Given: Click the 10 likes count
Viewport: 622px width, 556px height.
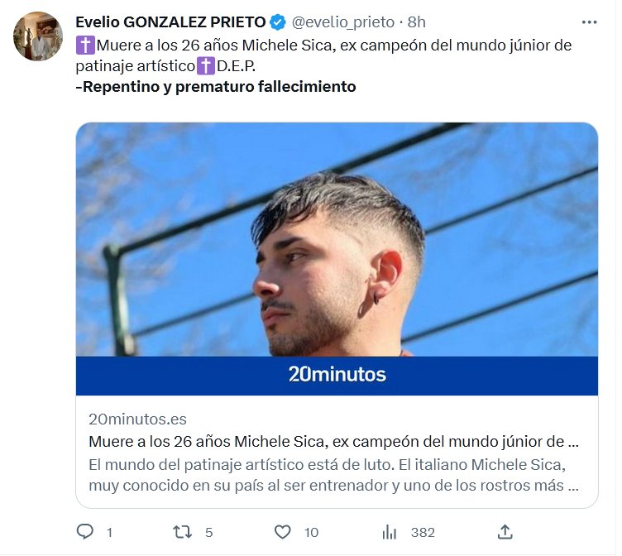Looking at the screenshot, I should pos(311,532).
